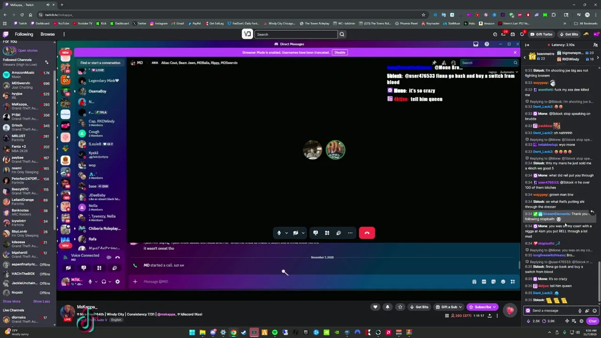This screenshot has width=601, height=338.
Task: Click share your screen button in call
Action: click(316, 233)
